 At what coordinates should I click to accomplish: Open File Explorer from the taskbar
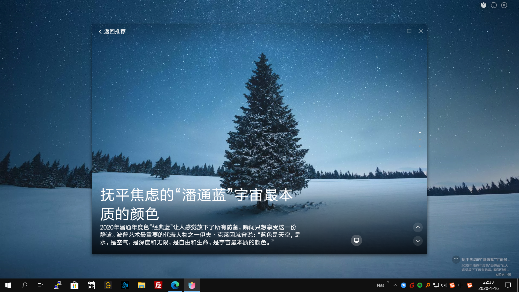click(x=141, y=285)
